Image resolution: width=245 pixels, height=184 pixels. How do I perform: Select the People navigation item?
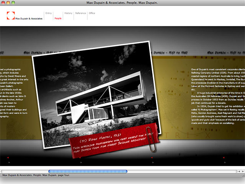(58, 18)
